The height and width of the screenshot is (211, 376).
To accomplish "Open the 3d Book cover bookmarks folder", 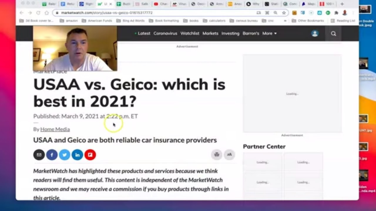I will 36,21.
